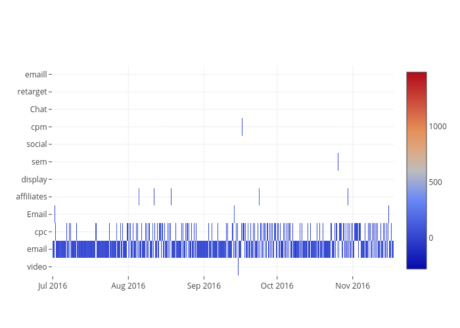Click the single blue bar in cpm row
Image resolution: width=460 pixels, height=328 pixels.
(242, 127)
